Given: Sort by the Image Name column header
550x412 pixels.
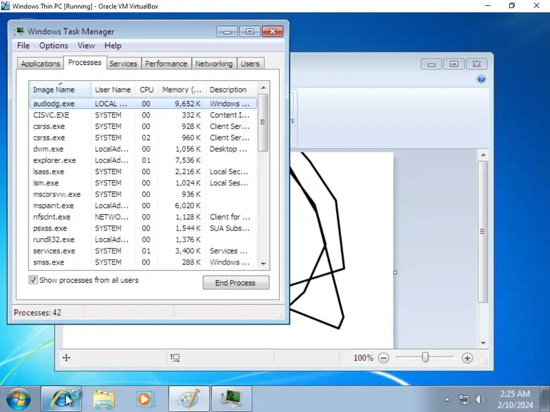Looking at the screenshot, I should [60, 90].
